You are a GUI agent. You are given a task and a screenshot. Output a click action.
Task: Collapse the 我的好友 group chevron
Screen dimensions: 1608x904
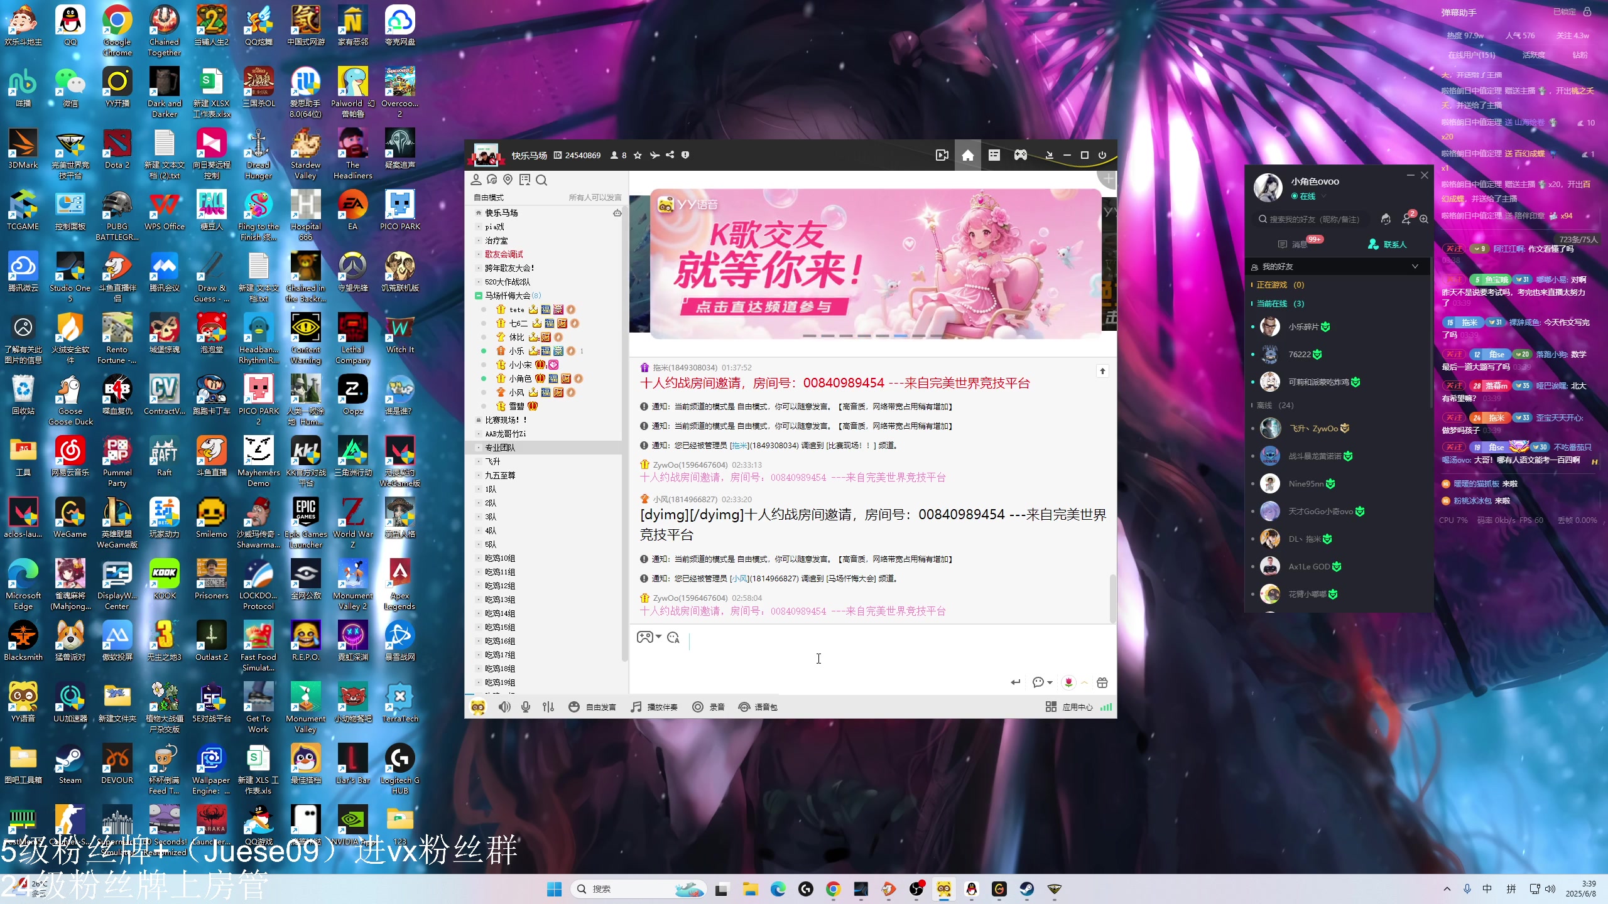pos(1415,266)
